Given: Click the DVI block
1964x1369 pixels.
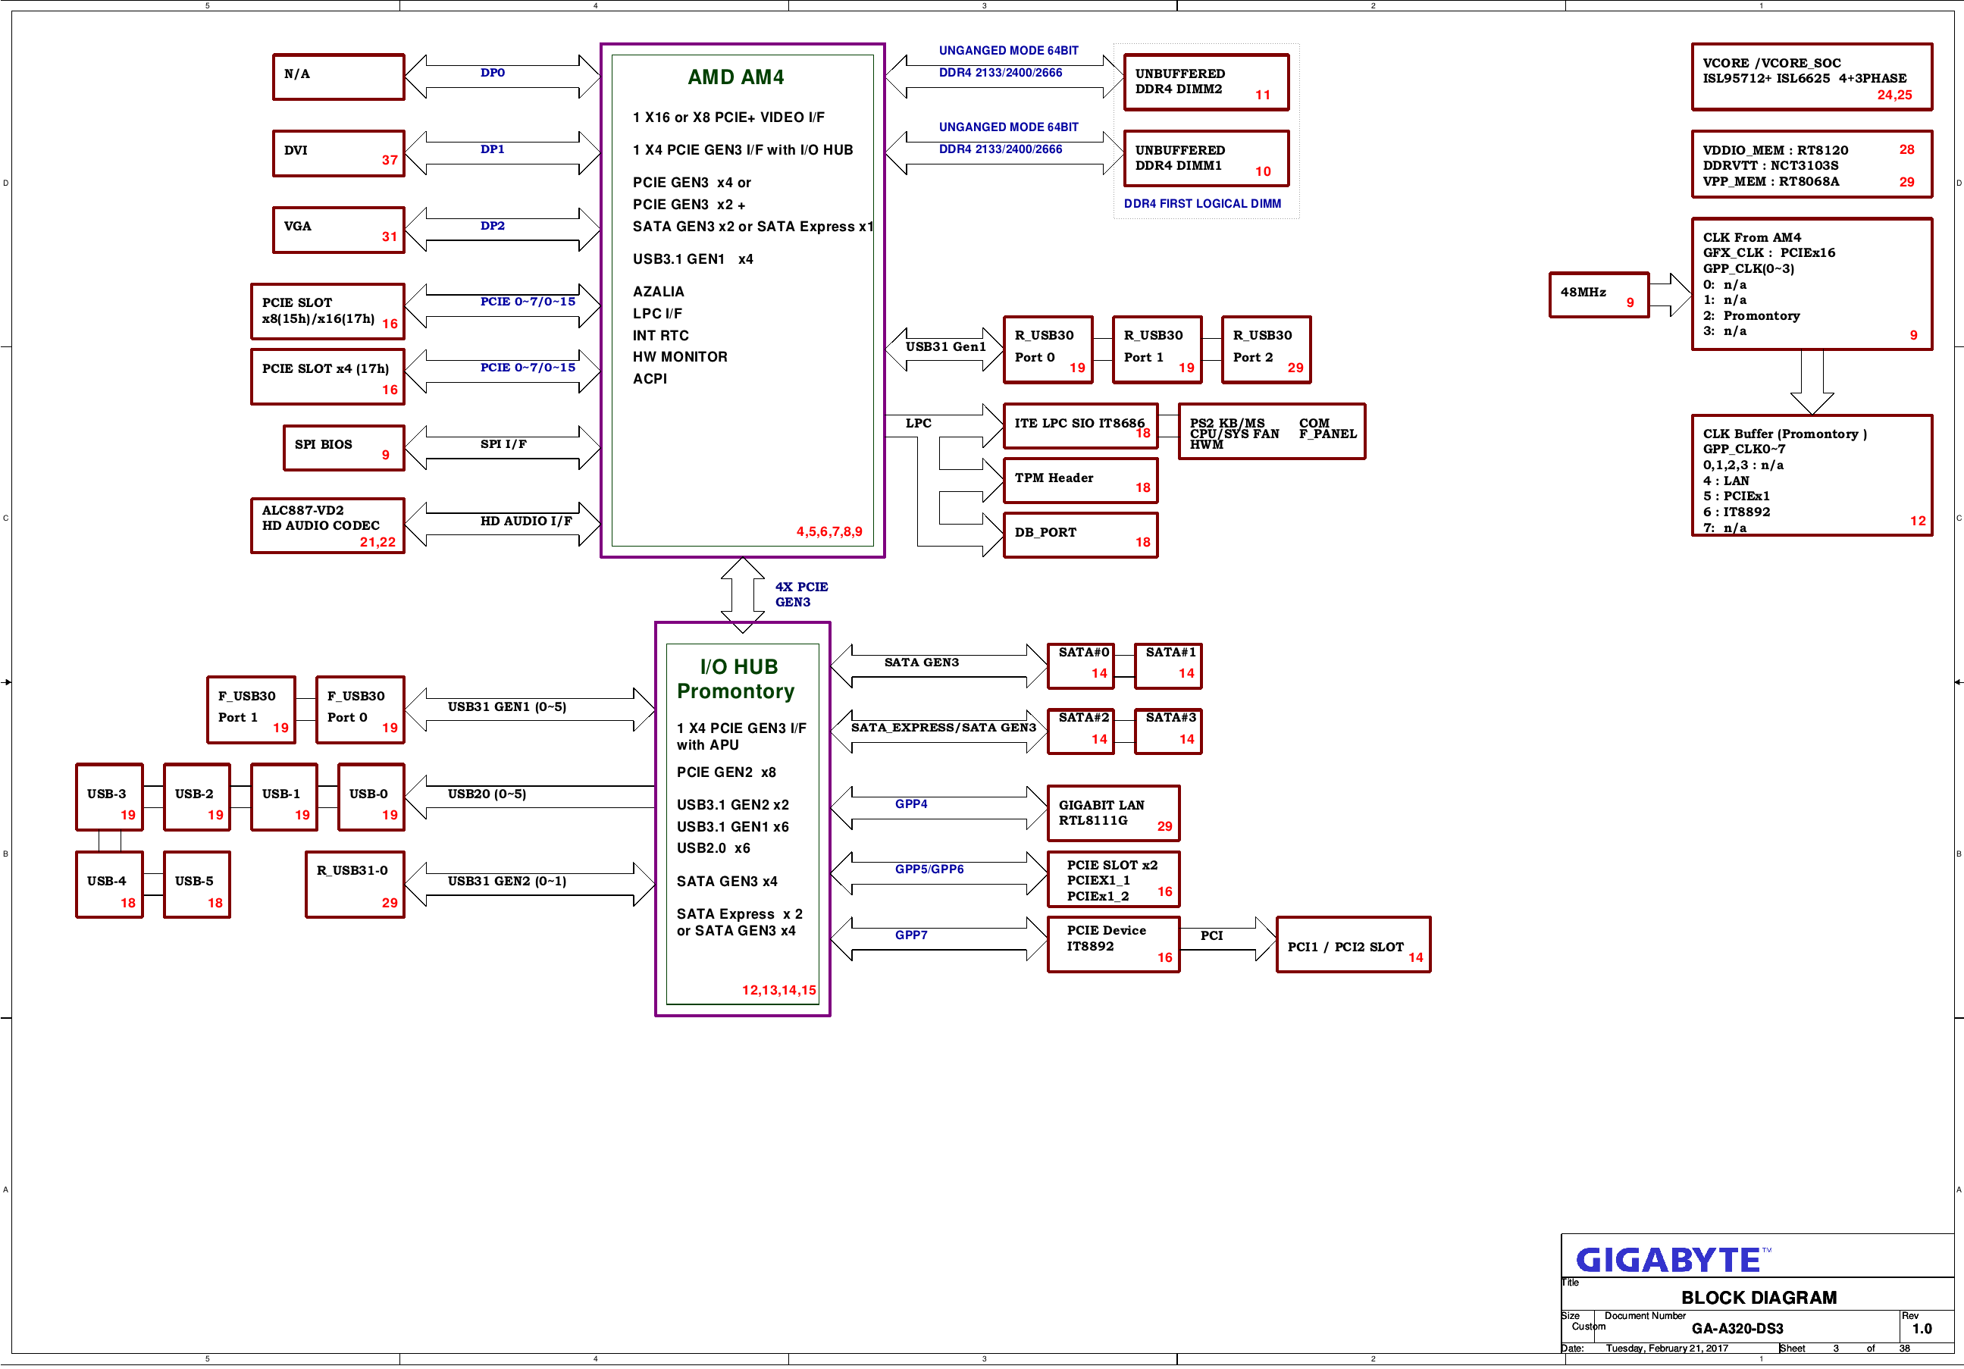Looking at the screenshot, I should (339, 153).
